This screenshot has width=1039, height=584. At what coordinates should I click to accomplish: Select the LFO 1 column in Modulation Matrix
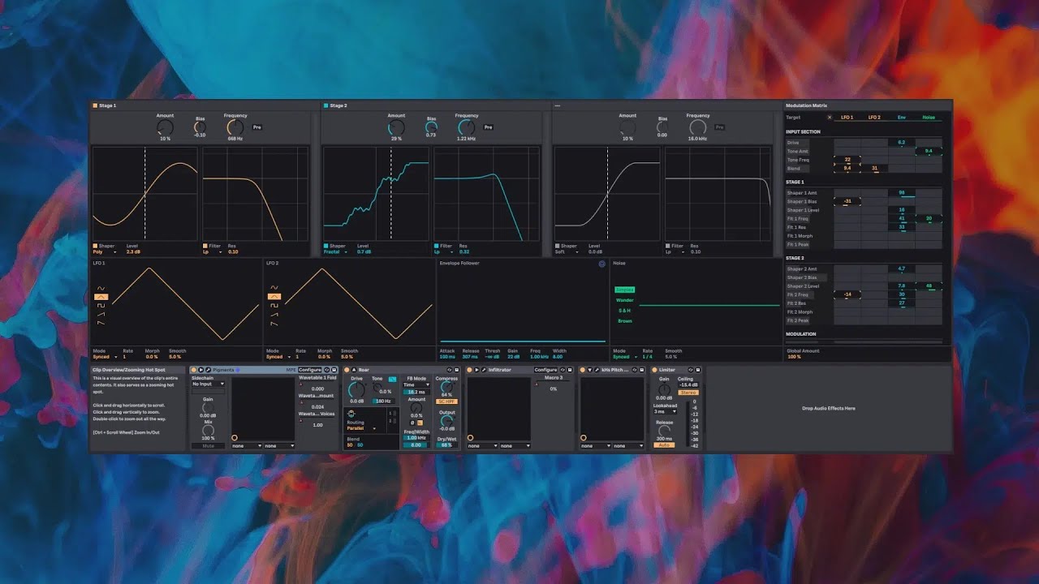coord(847,117)
